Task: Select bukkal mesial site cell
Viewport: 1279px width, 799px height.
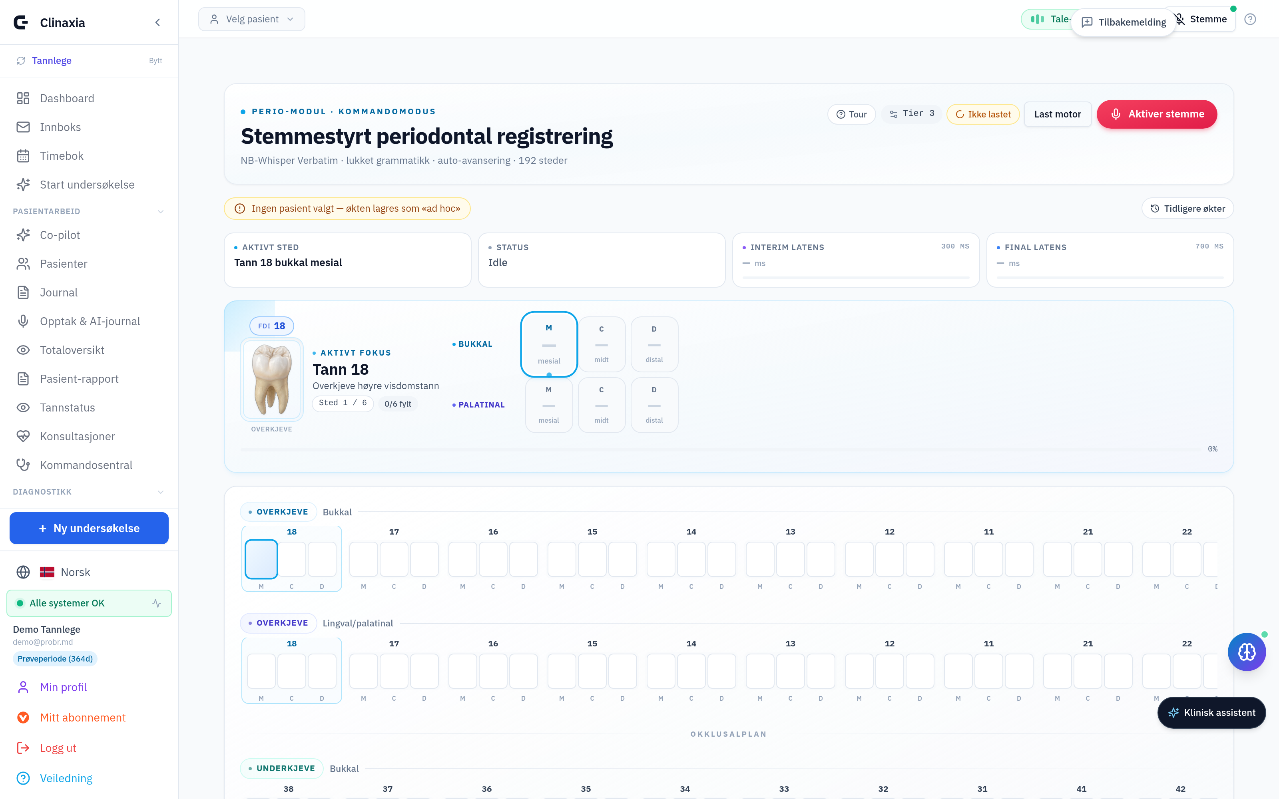Action: point(549,344)
